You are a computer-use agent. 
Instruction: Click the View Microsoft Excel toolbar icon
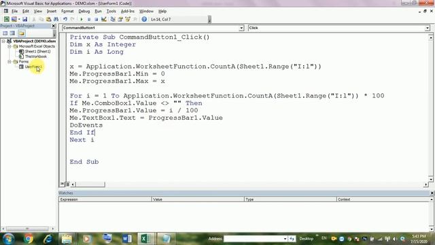(x=6, y=19)
